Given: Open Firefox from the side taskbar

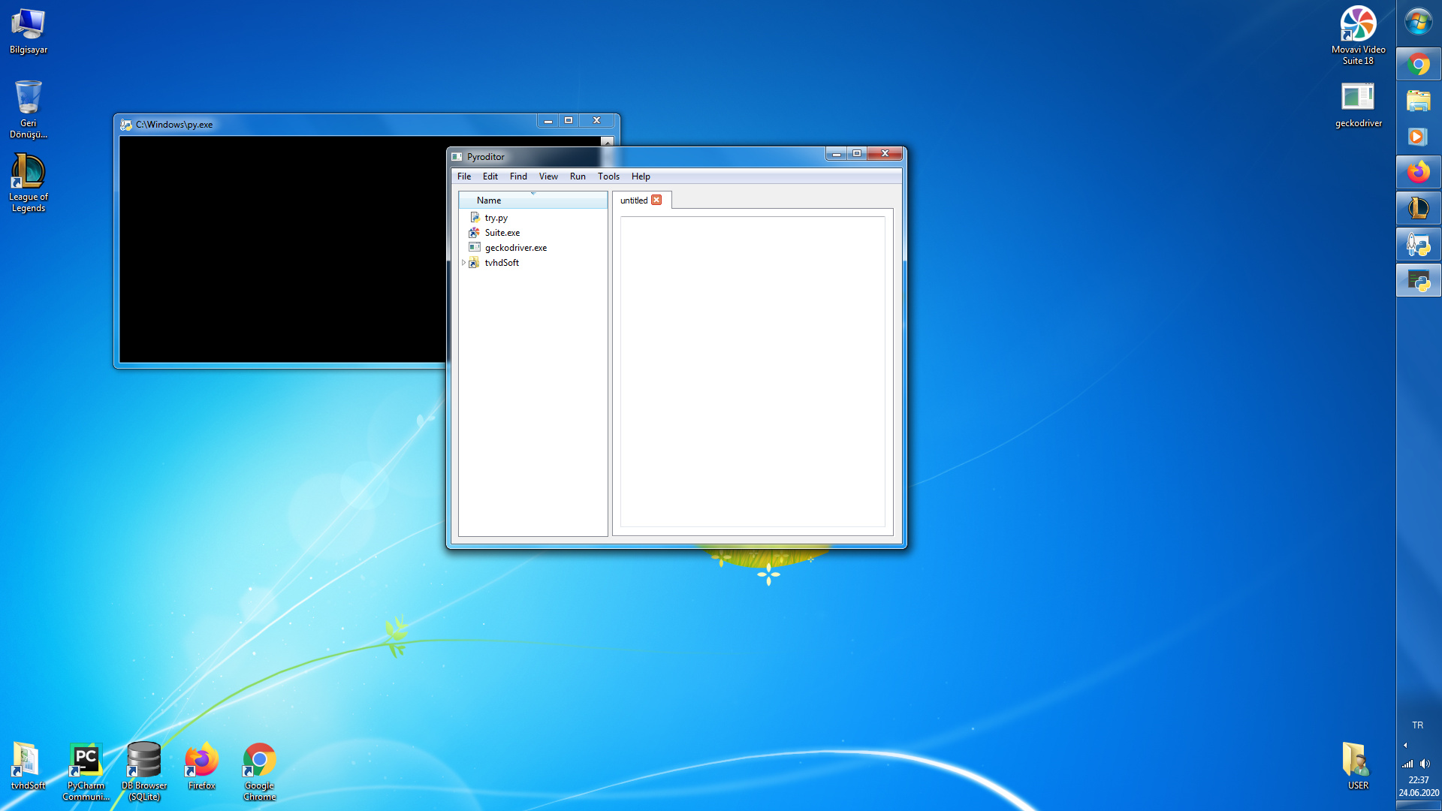Looking at the screenshot, I should pyautogui.click(x=1418, y=173).
